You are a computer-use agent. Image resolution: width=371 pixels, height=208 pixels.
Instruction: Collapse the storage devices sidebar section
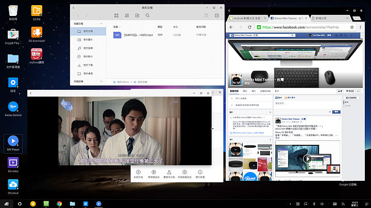tap(102, 81)
